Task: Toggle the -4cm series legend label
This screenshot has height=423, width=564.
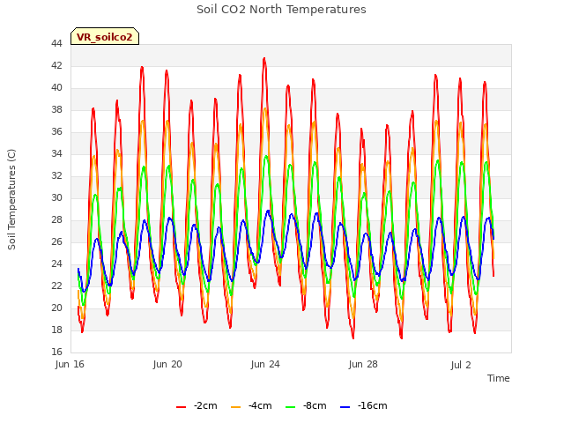Action: [260, 405]
